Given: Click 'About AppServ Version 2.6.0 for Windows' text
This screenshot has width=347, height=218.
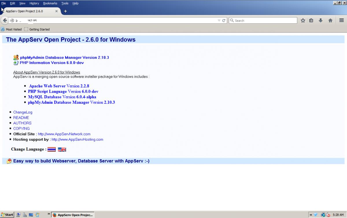Looking at the screenshot, I should click(47, 72).
